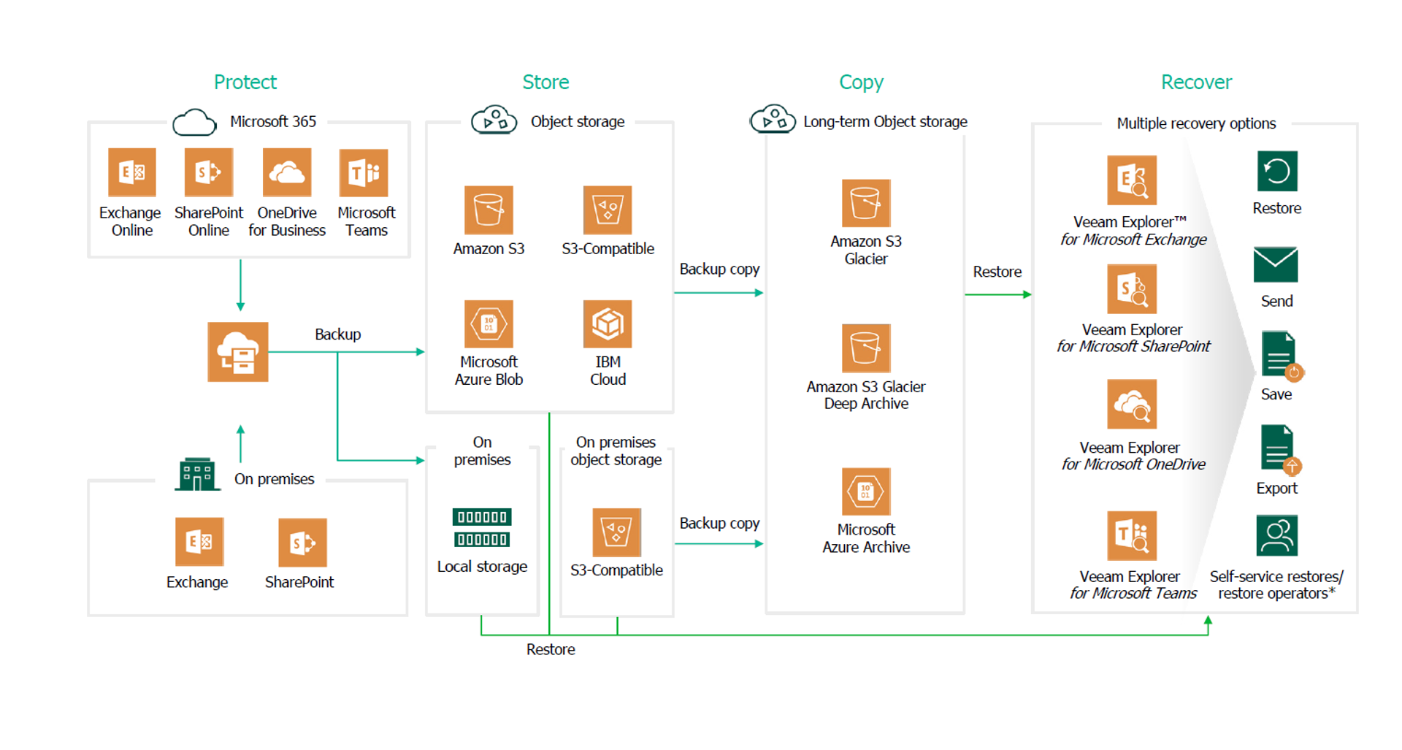This screenshot has height=750, width=1402.
Task: Click the Self-service restores operators icon
Action: pyautogui.click(x=1277, y=536)
